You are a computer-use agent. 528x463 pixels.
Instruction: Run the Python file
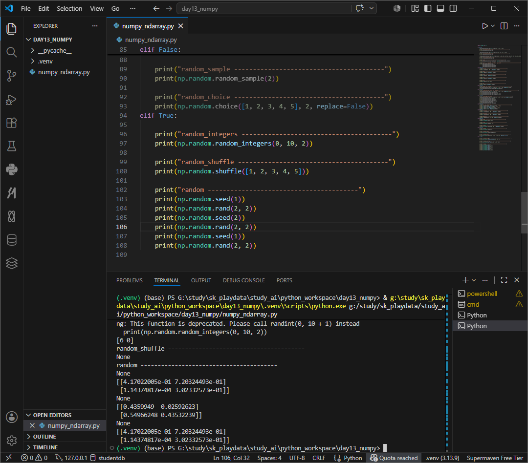(x=484, y=26)
